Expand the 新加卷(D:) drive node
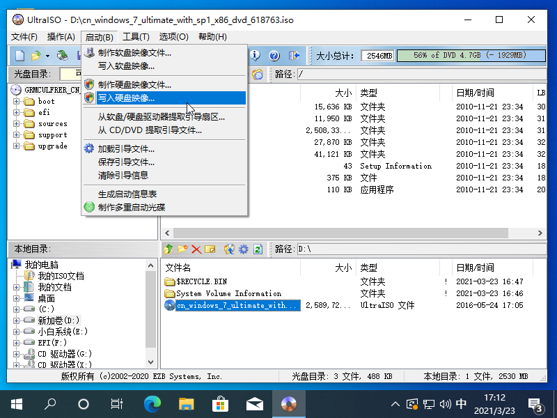Viewport: 557px width, 418px height. (x=16, y=320)
